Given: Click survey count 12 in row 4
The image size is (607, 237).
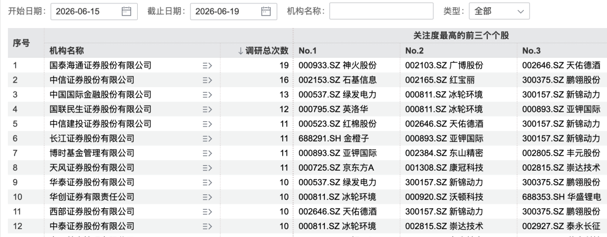Looking at the screenshot, I should 284,110.
